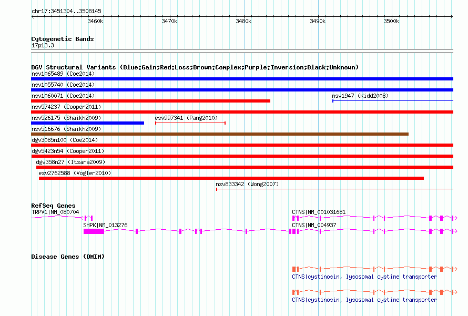Click the chr17:3451304..3508145 region label
This screenshot has width=468, height=316.
click(x=66, y=11)
